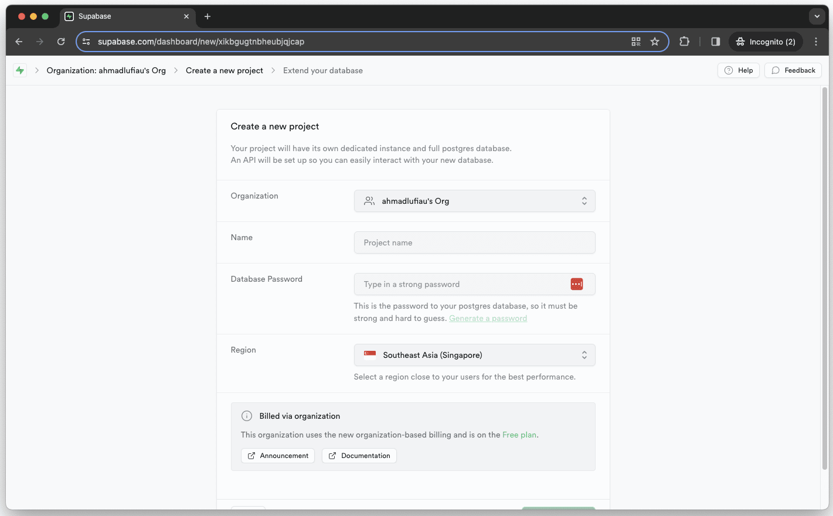Click the Incognito (2) profile button
Image resolution: width=833 pixels, height=516 pixels.
pos(766,42)
